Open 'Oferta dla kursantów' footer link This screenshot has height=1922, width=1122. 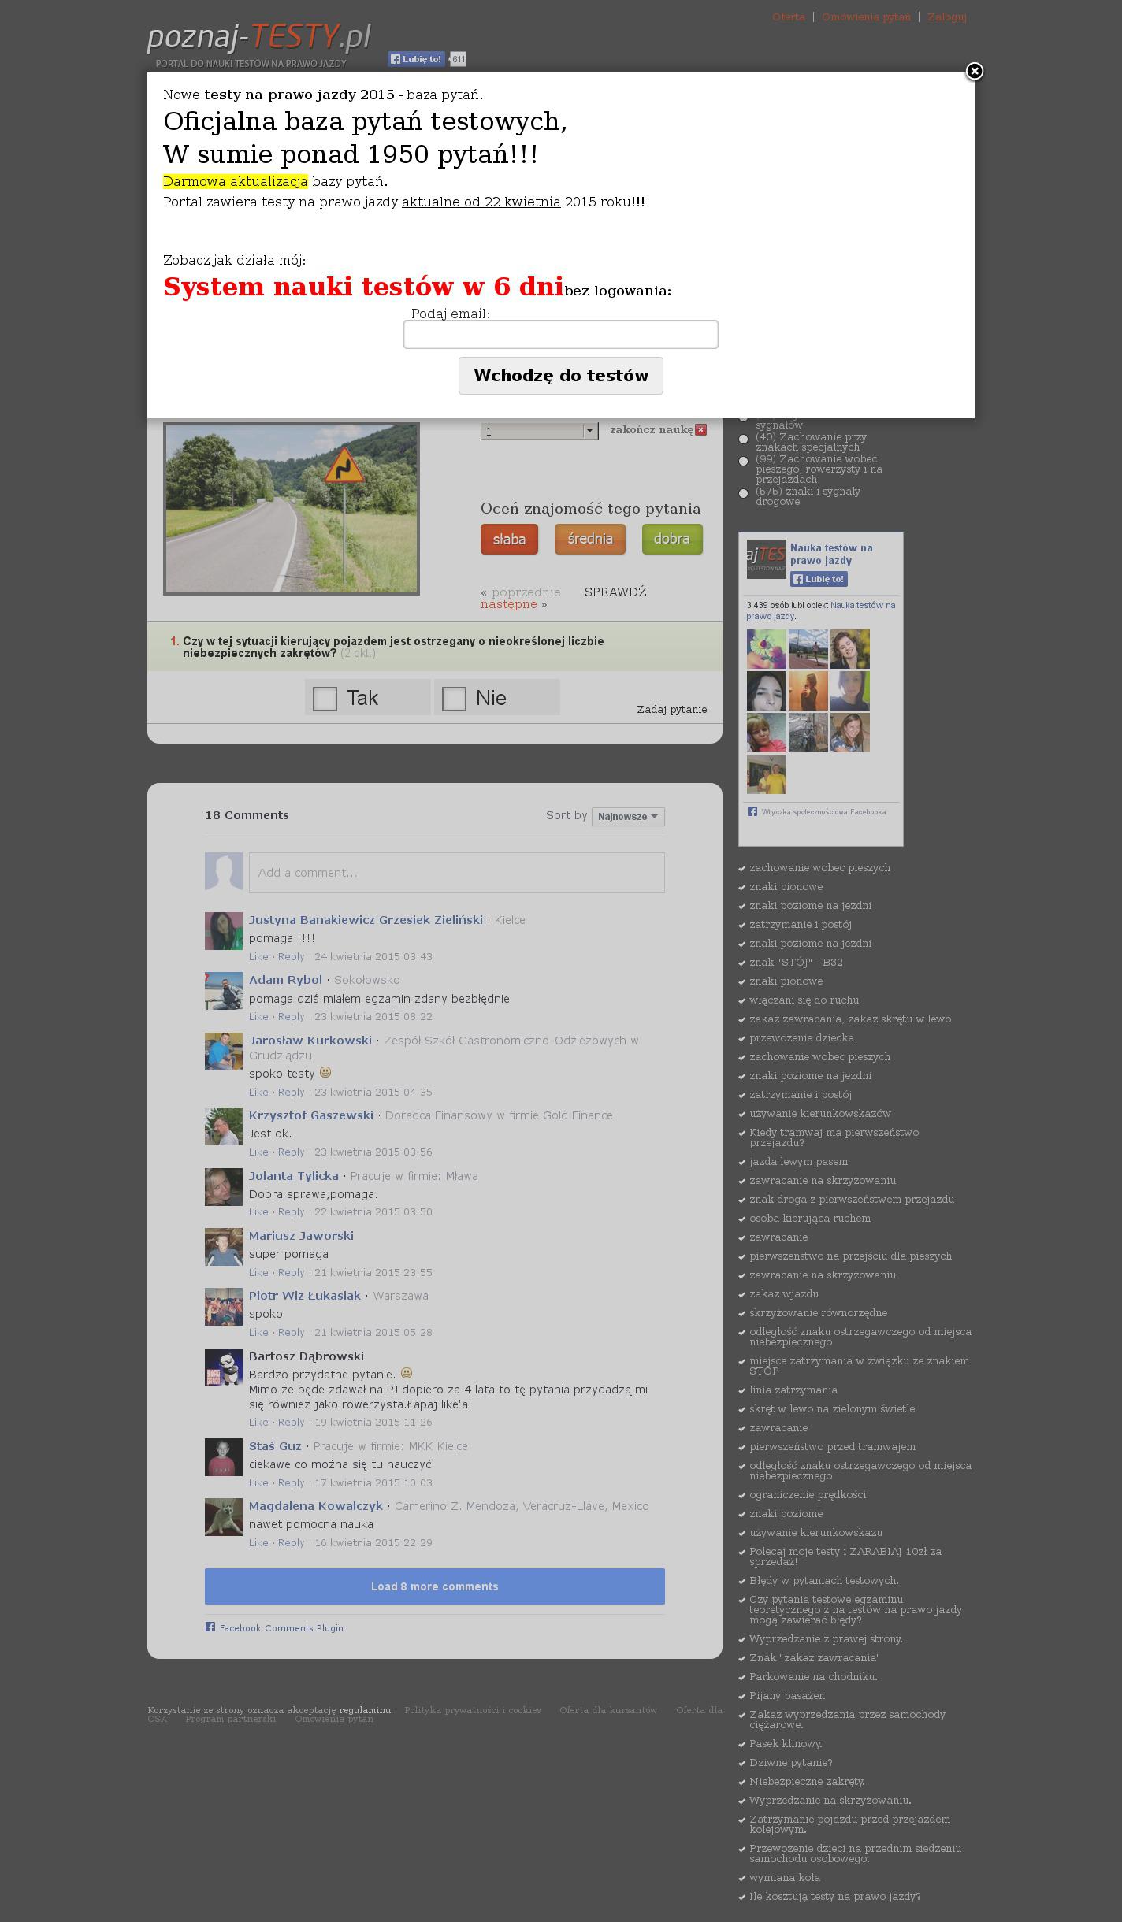tap(608, 1710)
